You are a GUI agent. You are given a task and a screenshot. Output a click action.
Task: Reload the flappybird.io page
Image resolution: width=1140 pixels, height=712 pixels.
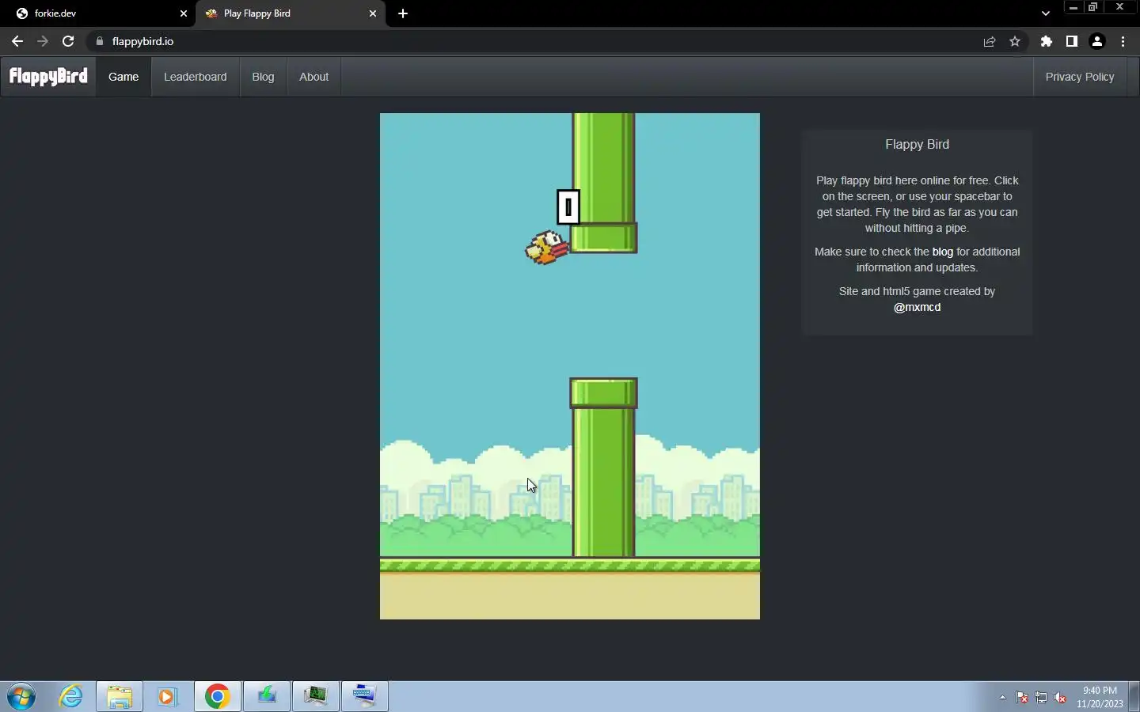coord(68,41)
